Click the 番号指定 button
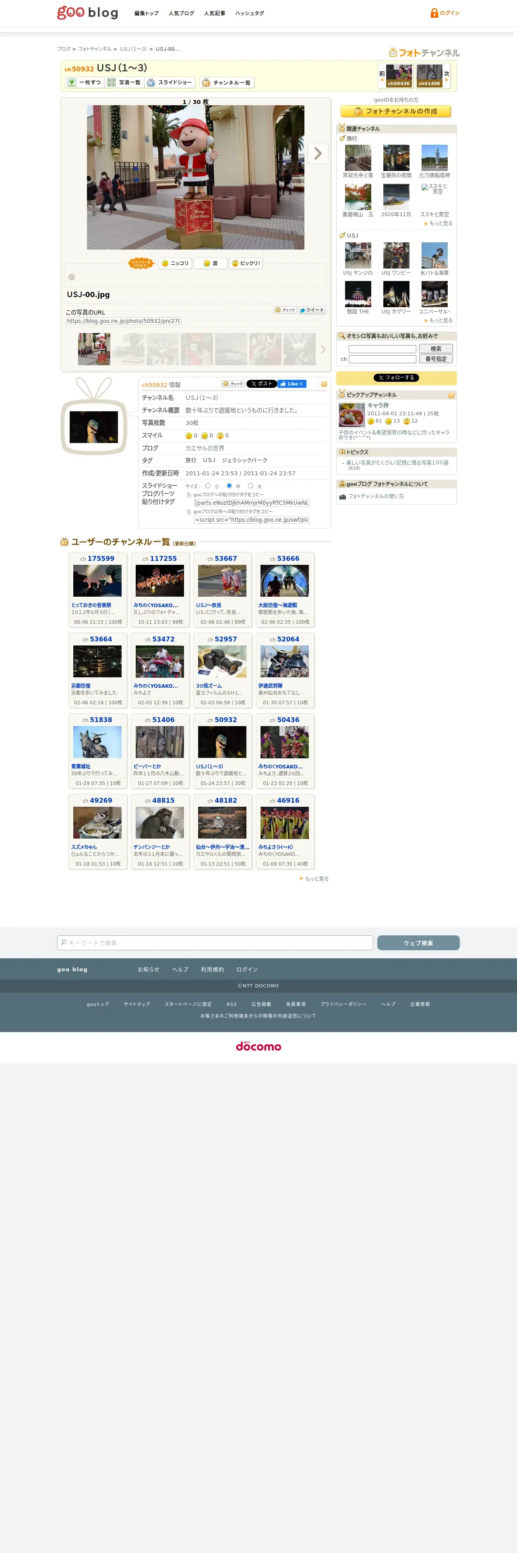517x1553 pixels. tap(436, 359)
